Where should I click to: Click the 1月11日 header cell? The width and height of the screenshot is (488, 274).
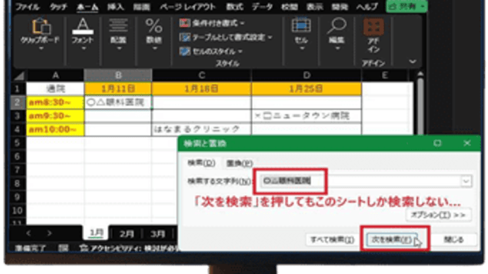pos(118,89)
